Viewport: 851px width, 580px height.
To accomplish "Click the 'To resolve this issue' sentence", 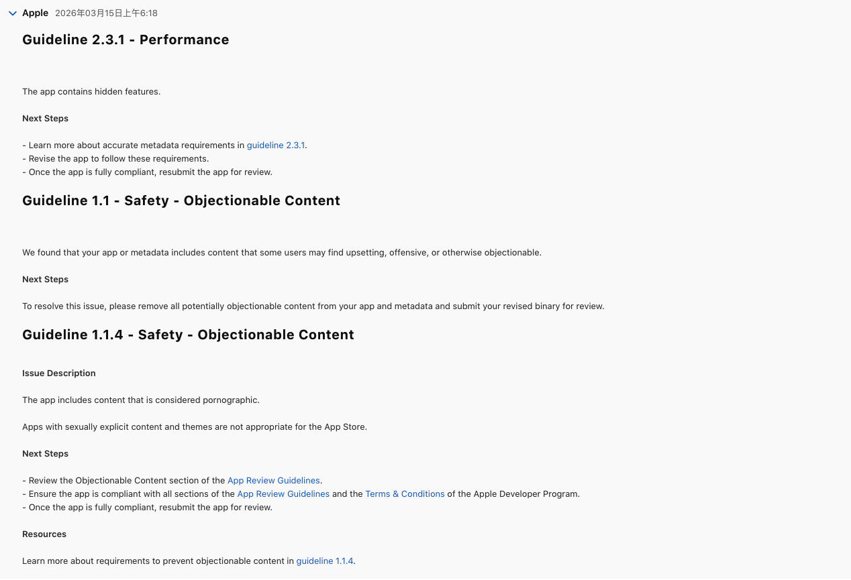I will coord(313,306).
